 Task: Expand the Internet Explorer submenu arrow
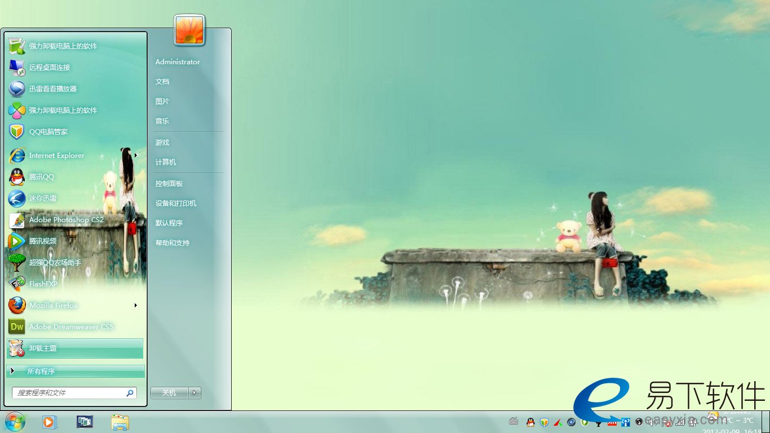pyautogui.click(x=136, y=156)
